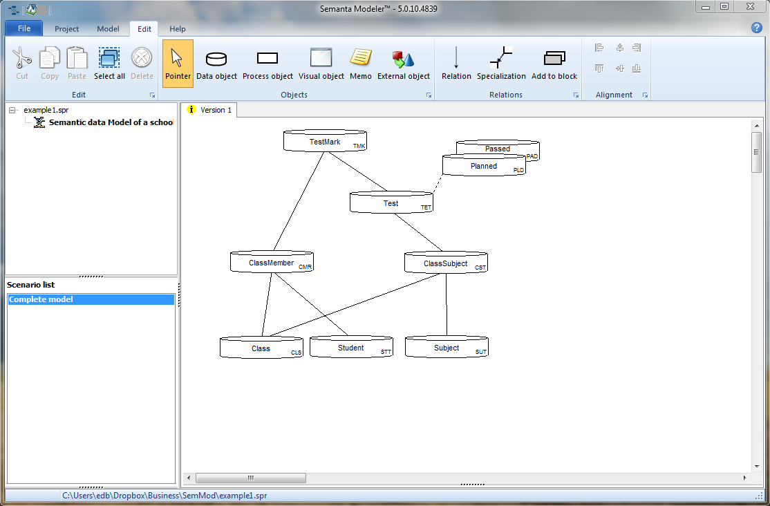The height and width of the screenshot is (506, 770).
Task: Select the External object tool
Action: (403, 64)
